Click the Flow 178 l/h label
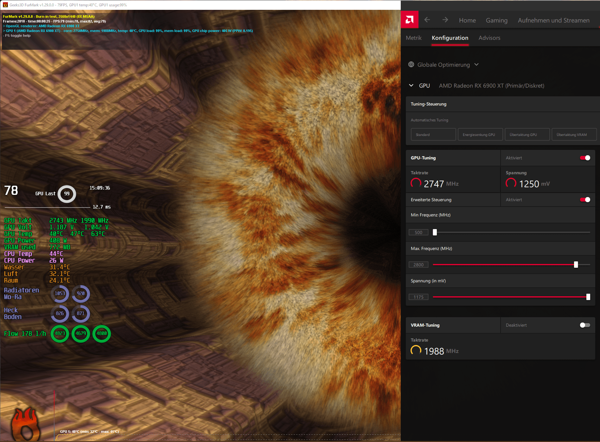Screen dimensions: 600x442 pyautogui.click(x=25, y=333)
